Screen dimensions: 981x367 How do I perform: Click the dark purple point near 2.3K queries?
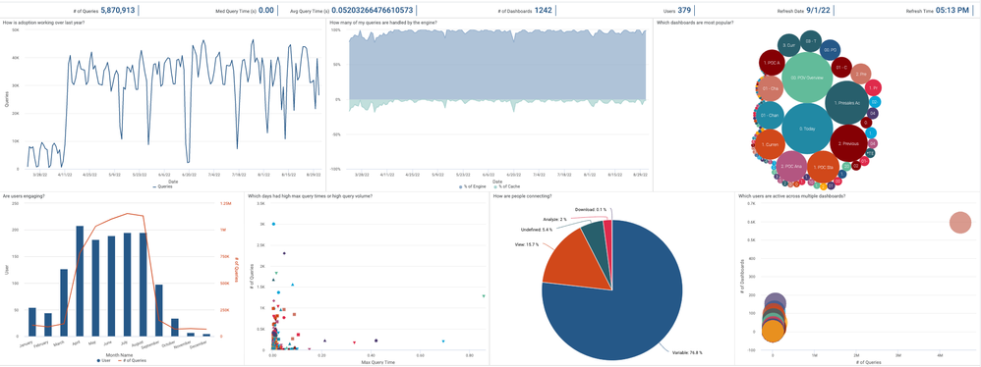(284, 253)
